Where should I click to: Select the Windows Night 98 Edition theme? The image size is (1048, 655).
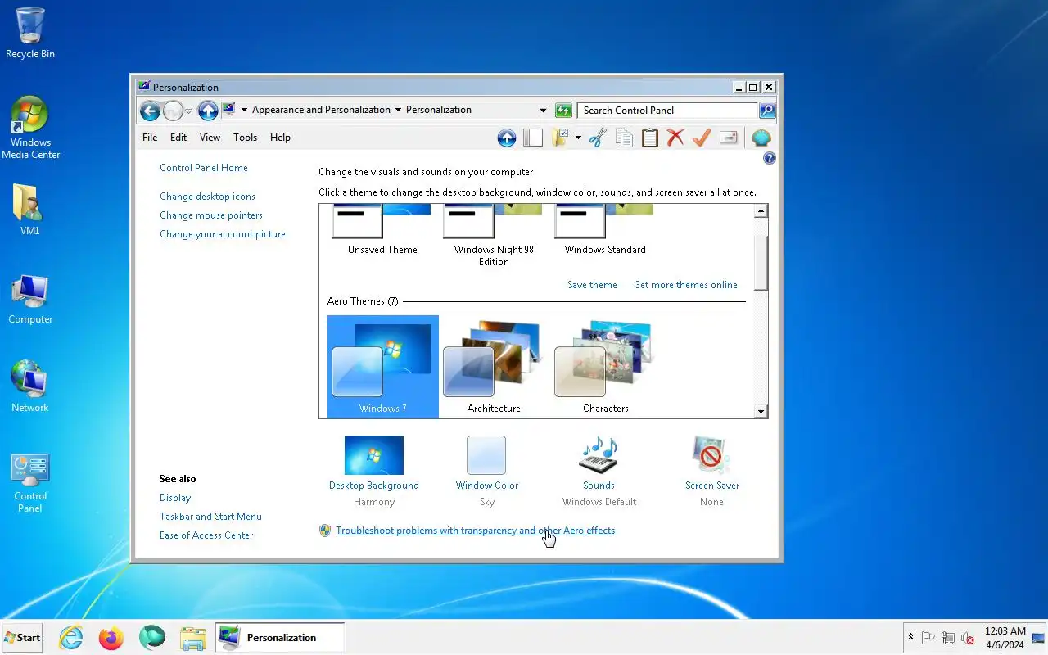494,236
